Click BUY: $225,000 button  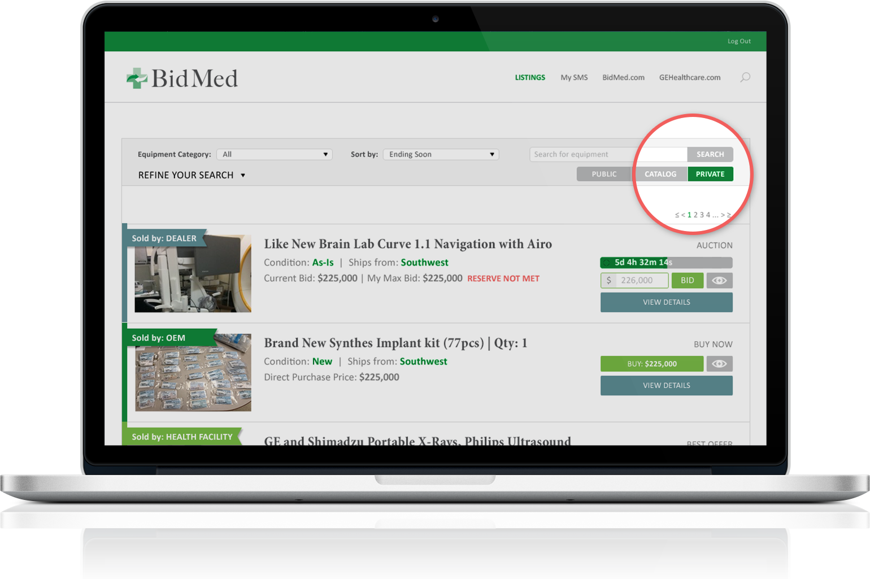pos(651,364)
